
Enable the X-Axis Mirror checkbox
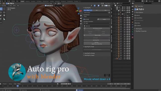tap(135, 18)
